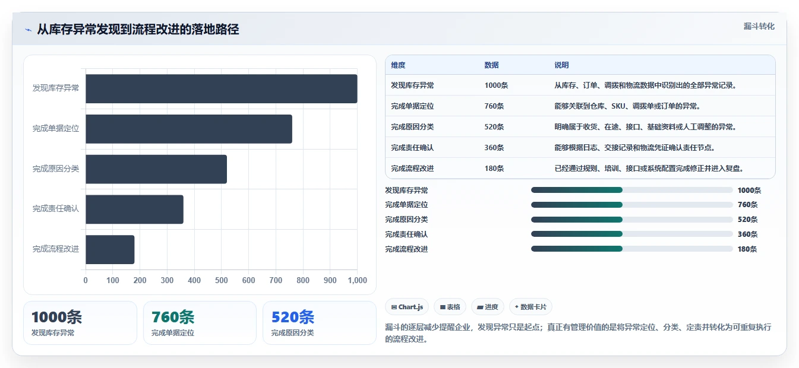Click the 表格 tag chip
Screen dimensions: 799x368
pos(450,307)
